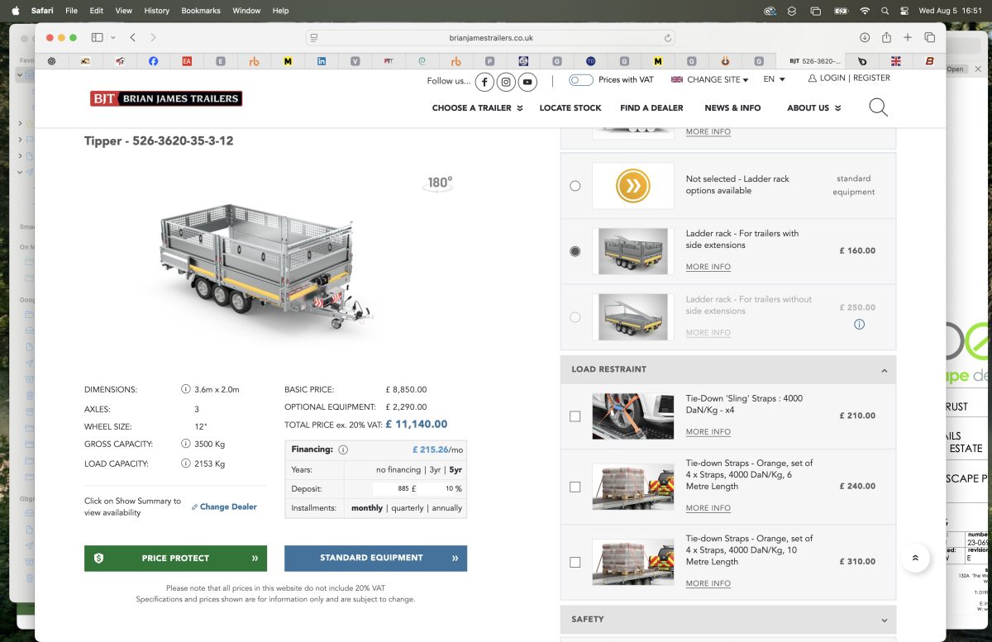Toggle Prices with VAT switch
The width and height of the screenshot is (992, 642).
point(581,80)
